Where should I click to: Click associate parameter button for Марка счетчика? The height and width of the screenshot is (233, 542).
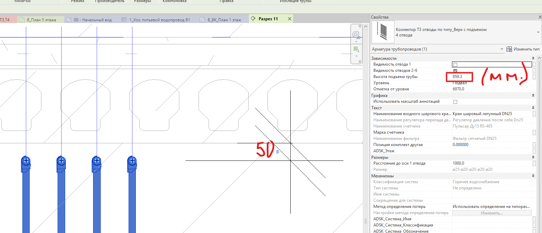pyautogui.click(x=534, y=132)
